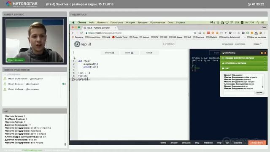Select row 'Иван Заленский - Докладчик'
Image resolution: width=270 pixels, height=152 pixels.
[35, 79]
